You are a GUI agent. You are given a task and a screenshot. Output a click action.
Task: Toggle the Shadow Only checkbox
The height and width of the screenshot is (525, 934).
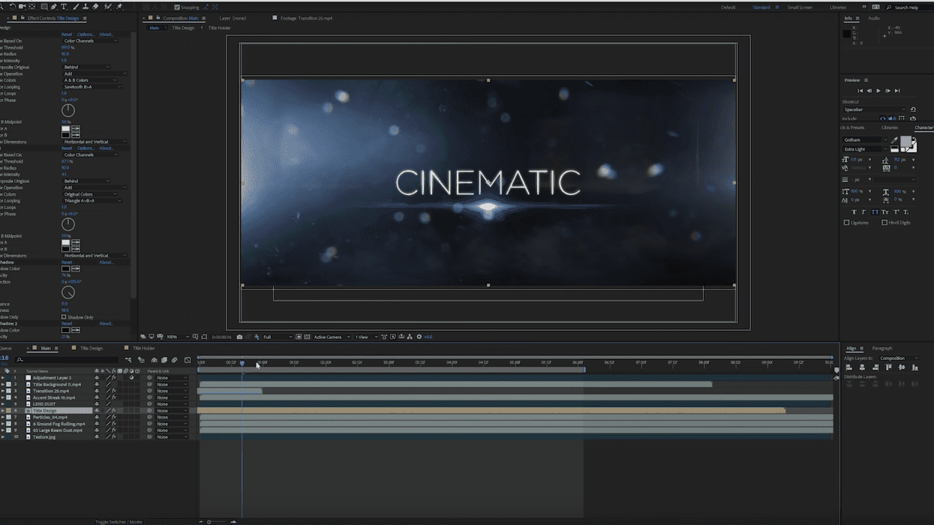(64, 317)
